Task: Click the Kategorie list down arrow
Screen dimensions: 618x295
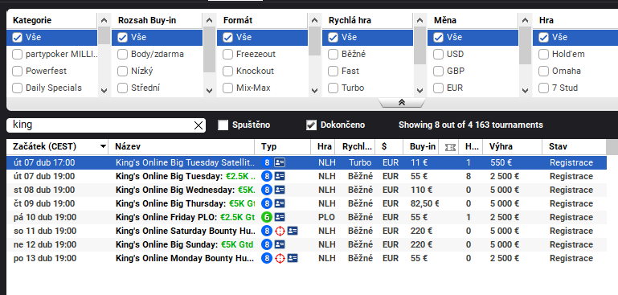Action: pos(104,91)
